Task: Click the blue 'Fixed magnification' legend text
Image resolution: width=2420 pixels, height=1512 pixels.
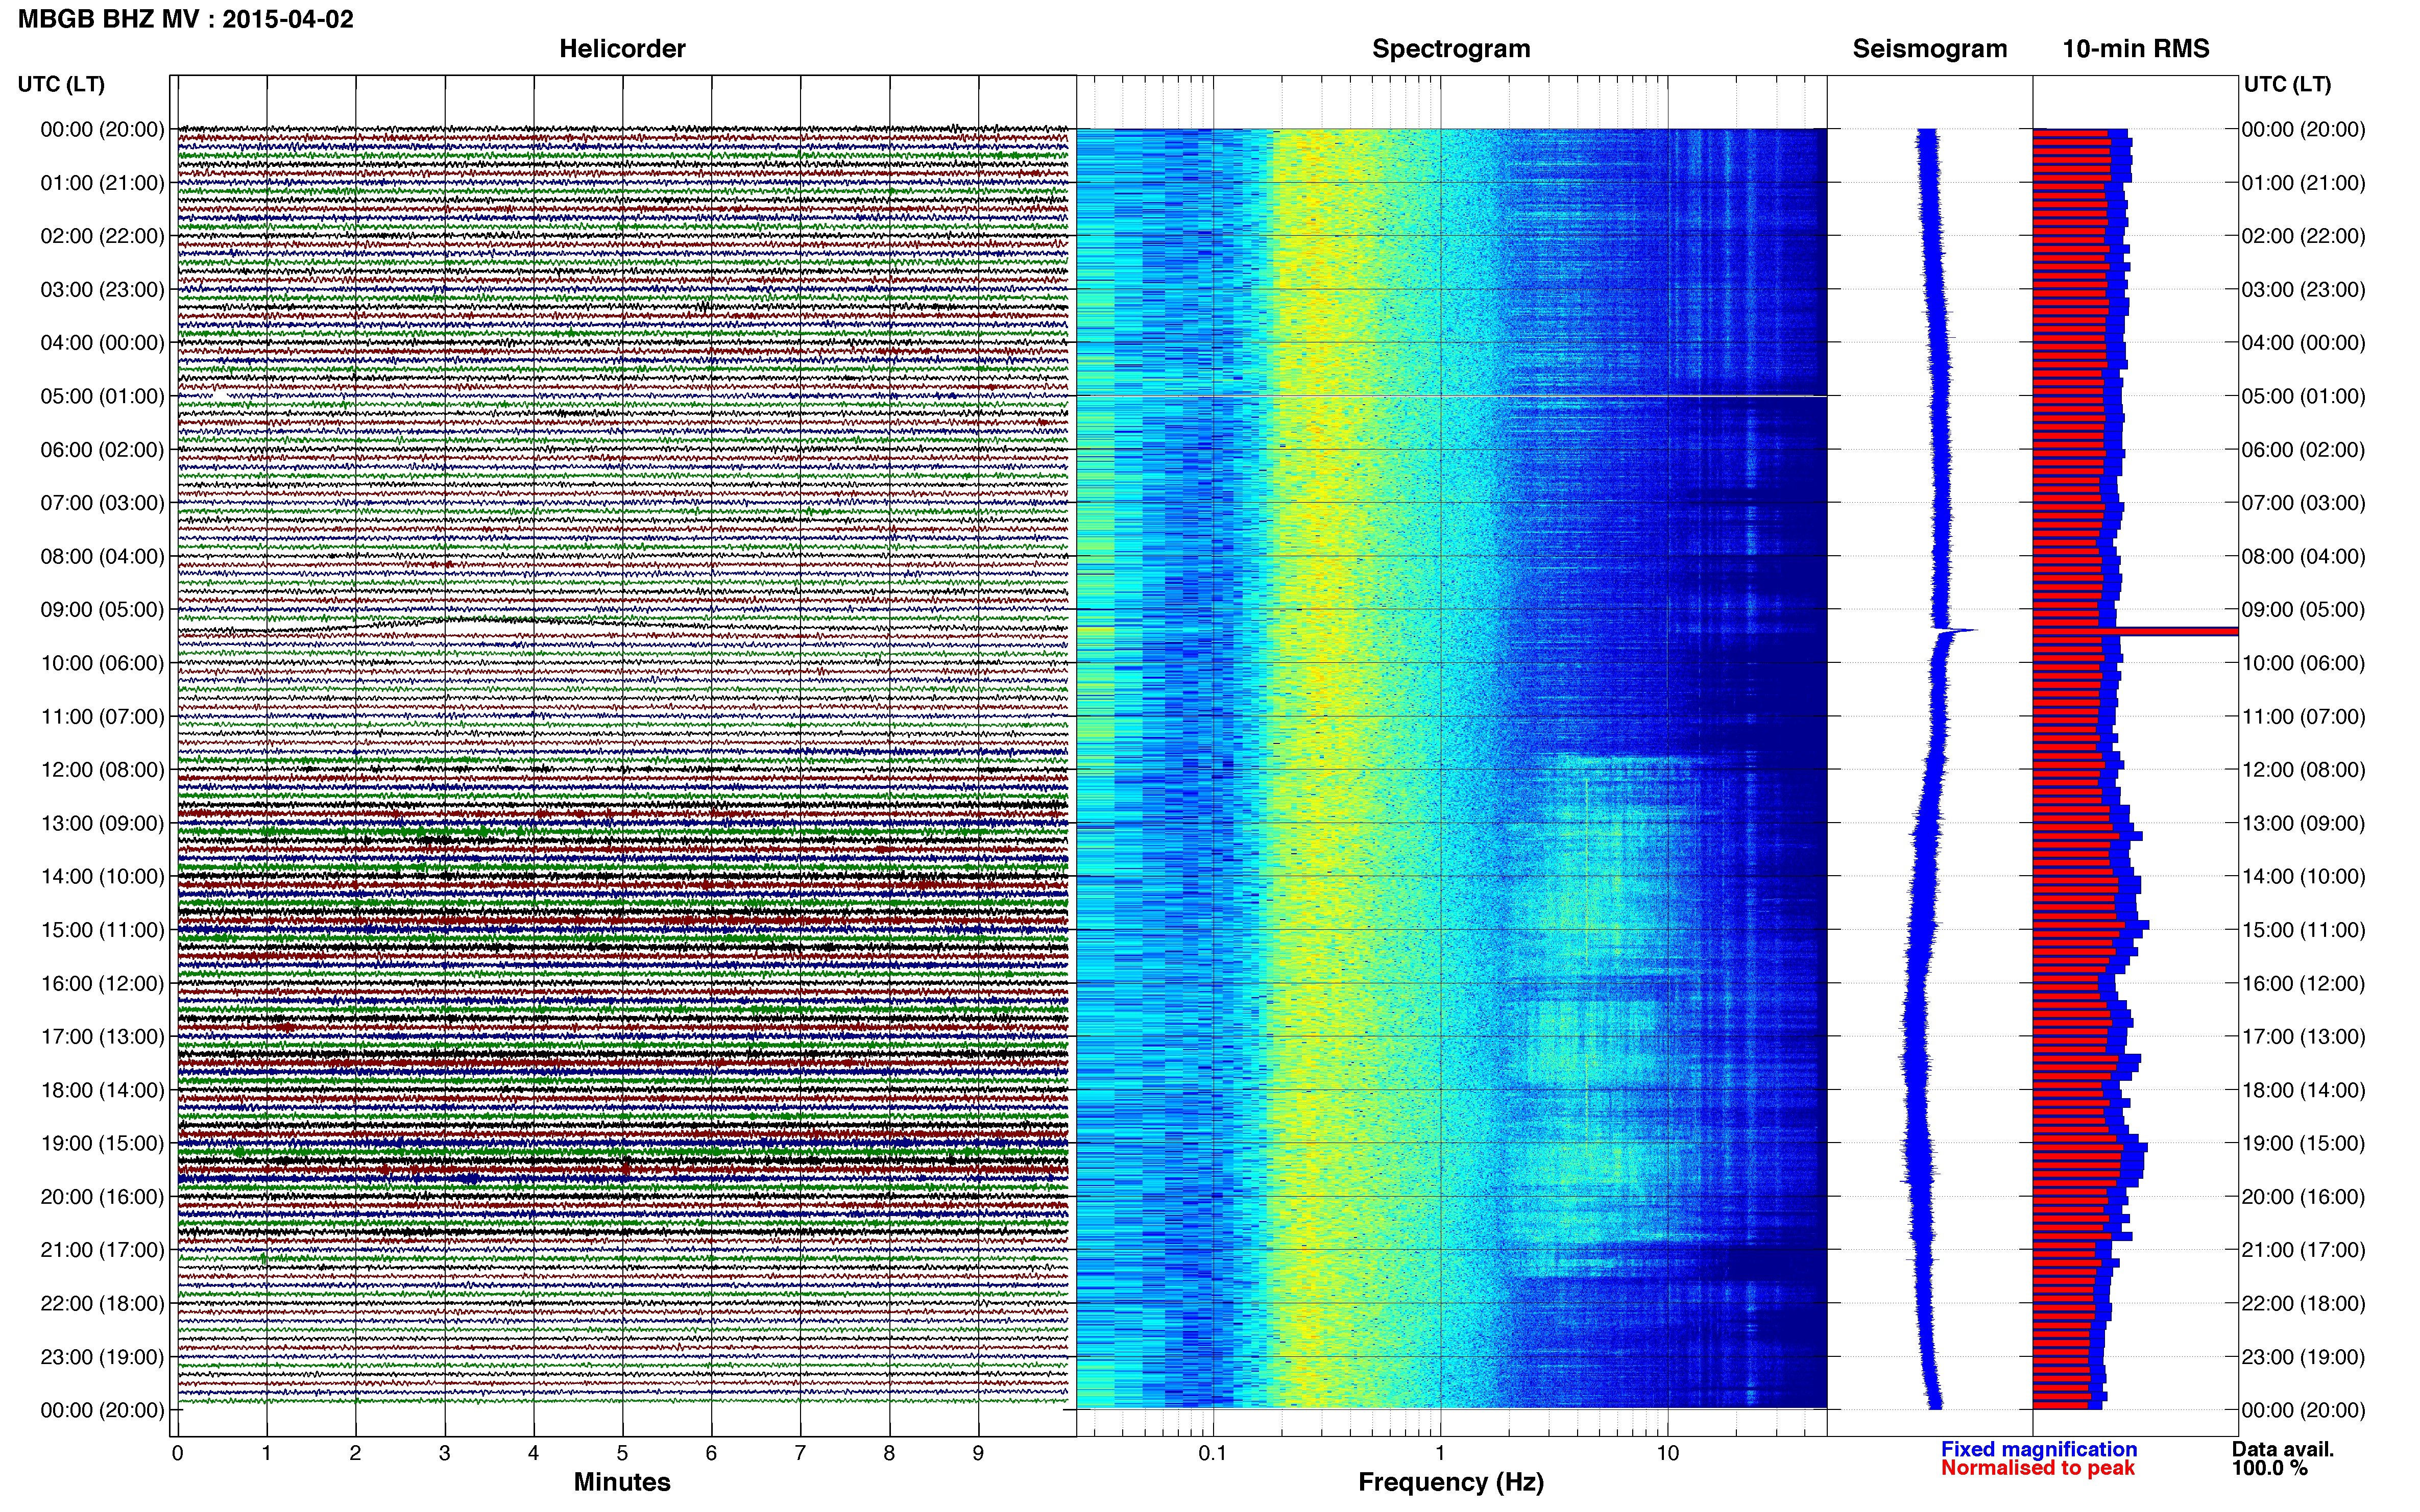Action: (2039, 1449)
